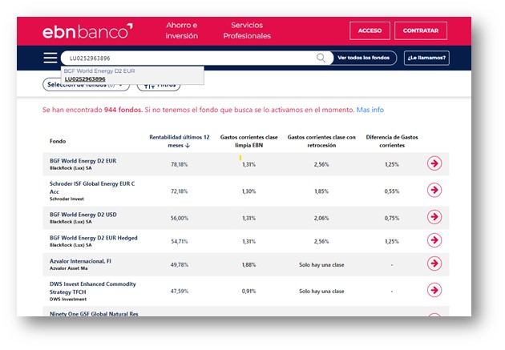Open Azvalor Internacional, FI fund name
This screenshot has height=350, width=505.
click(80, 261)
